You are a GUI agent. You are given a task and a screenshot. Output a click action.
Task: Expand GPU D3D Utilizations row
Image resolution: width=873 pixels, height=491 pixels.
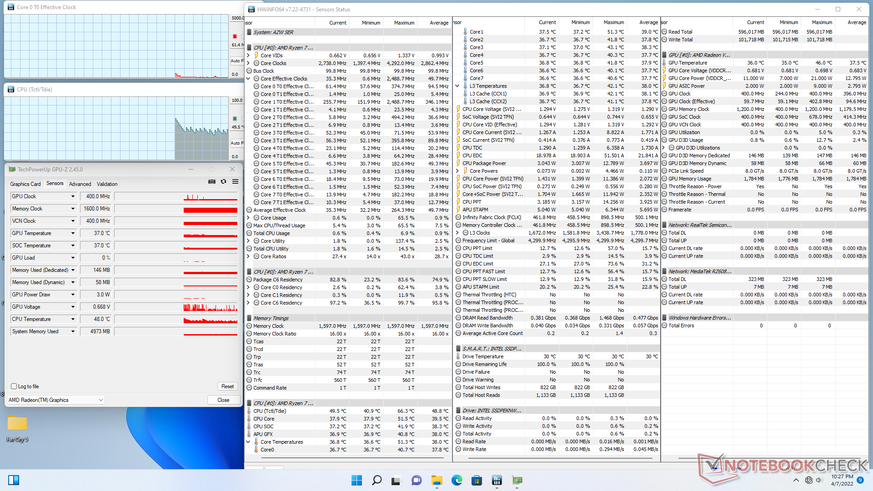click(663, 148)
